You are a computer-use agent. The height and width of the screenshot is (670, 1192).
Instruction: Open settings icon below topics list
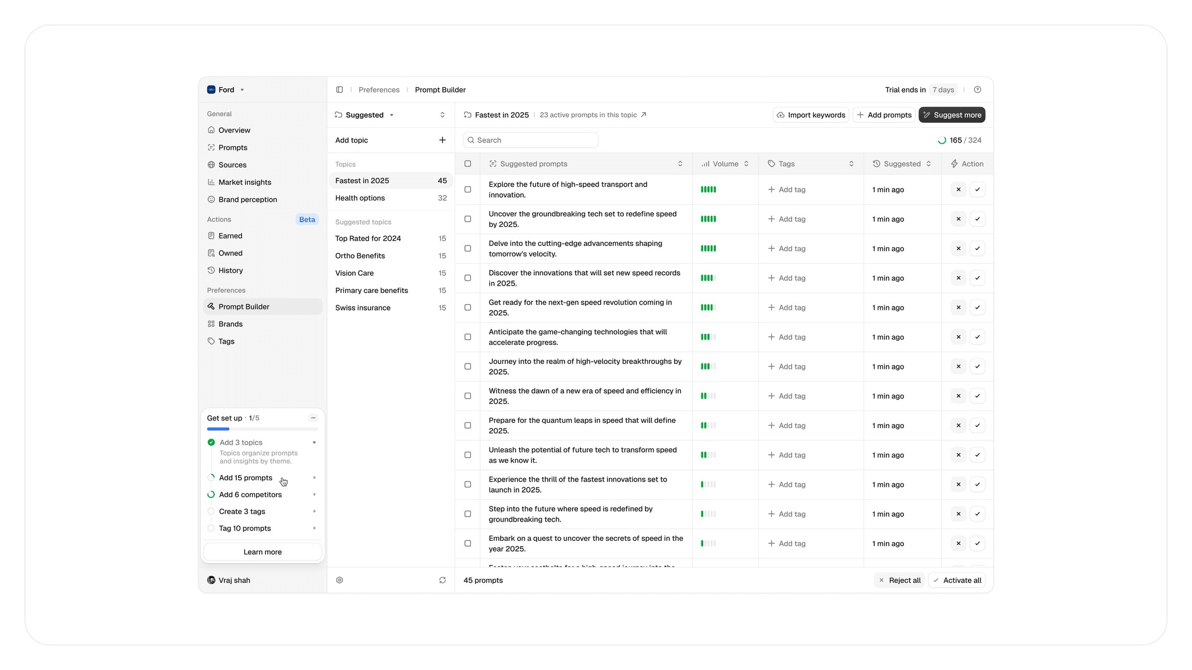coord(339,580)
